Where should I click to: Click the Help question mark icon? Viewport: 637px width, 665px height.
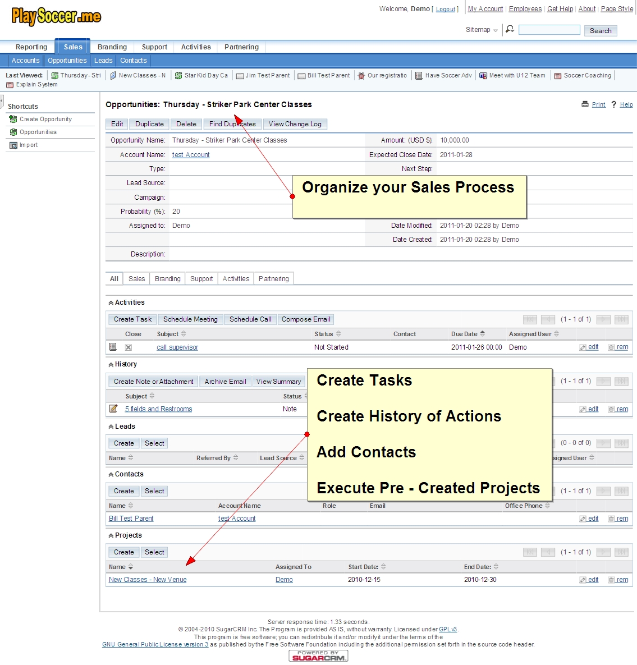[x=613, y=104]
